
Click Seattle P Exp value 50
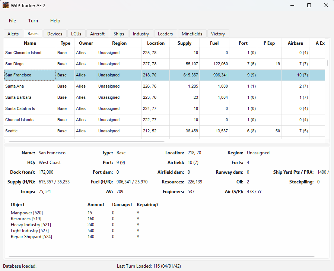coord(277,131)
